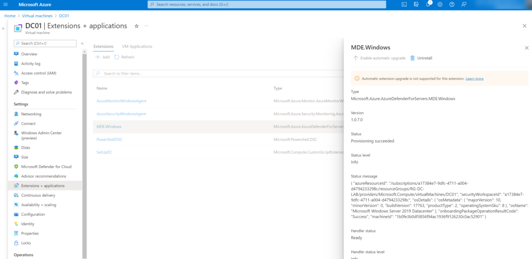Click the Availability + scaling icon
Viewport: 532px width, 259px height.
click(x=16, y=205)
